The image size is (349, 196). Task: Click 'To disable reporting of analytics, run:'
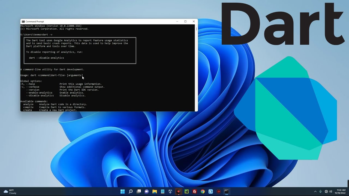54,52
